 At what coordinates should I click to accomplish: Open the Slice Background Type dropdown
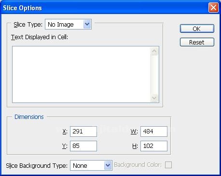[x=91, y=165]
